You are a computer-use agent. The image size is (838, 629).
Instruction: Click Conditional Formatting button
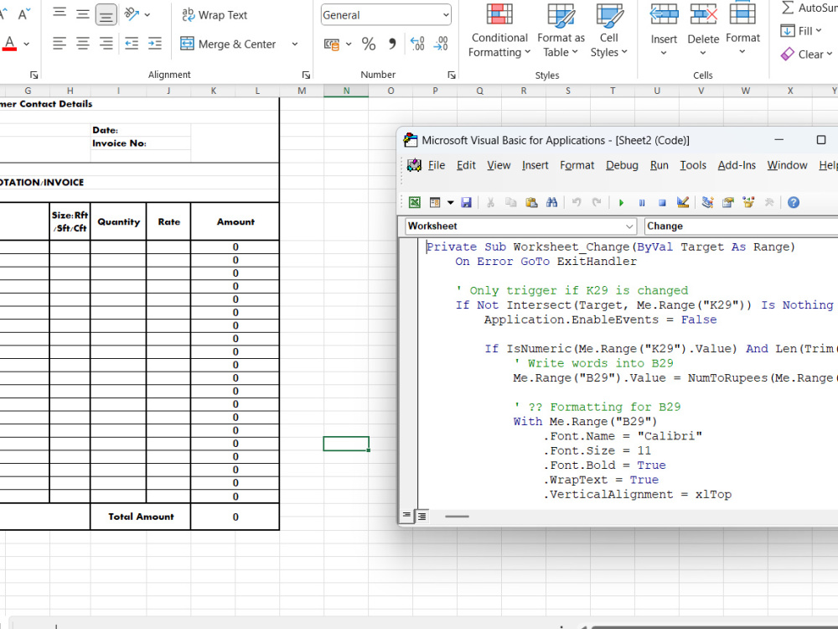[x=499, y=30]
